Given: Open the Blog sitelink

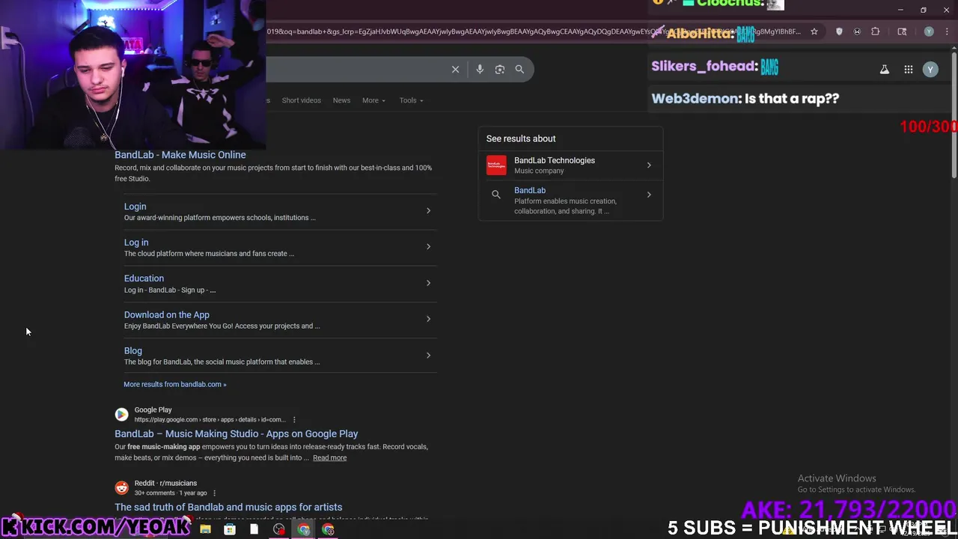Looking at the screenshot, I should point(132,351).
